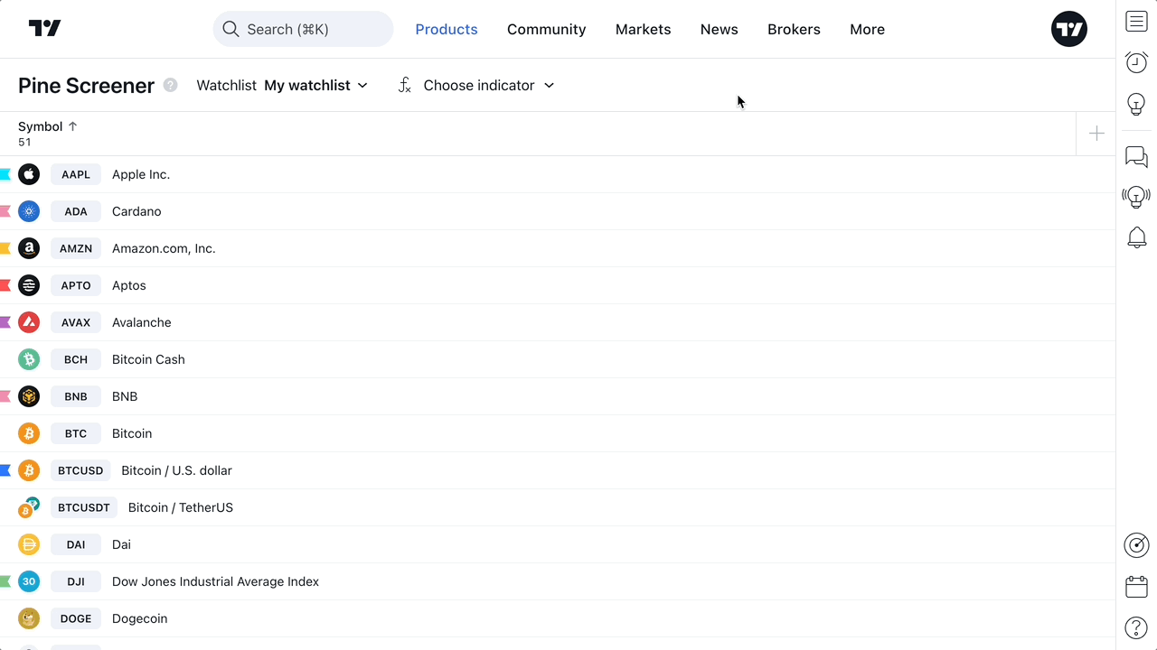Image resolution: width=1157 pixels, height=650 pixels.
Task: Click the Dogecoin logo in DOGE row
Action: point(29,618)
